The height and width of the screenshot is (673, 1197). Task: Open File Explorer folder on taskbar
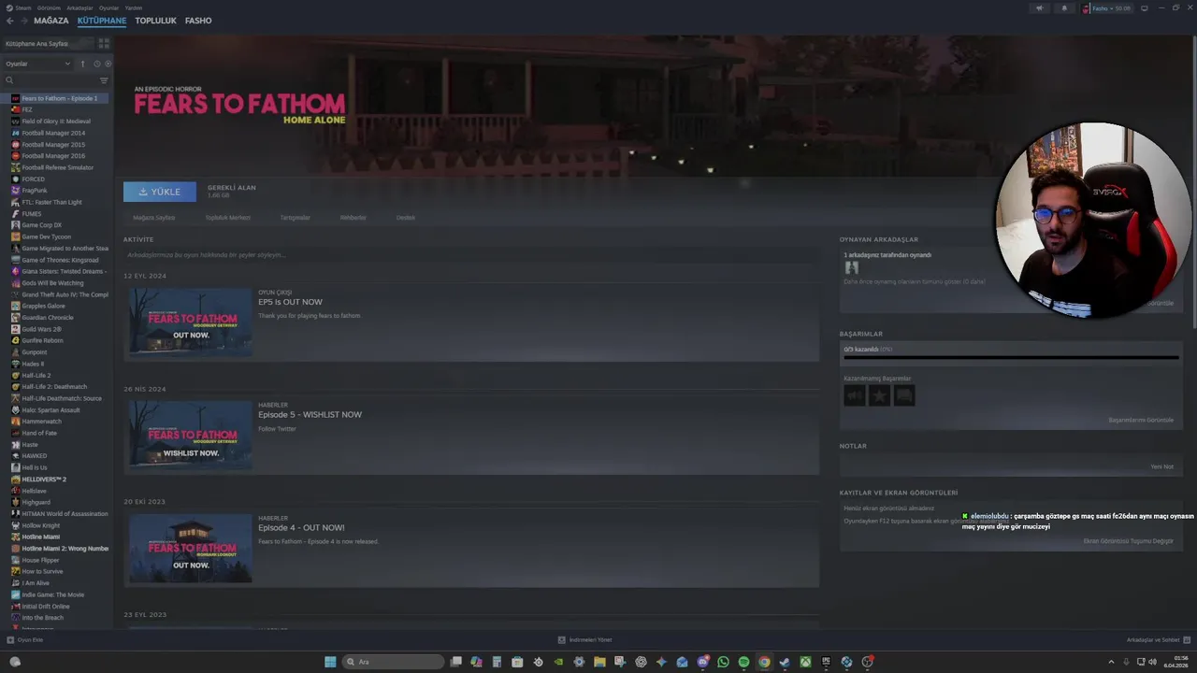599,662
